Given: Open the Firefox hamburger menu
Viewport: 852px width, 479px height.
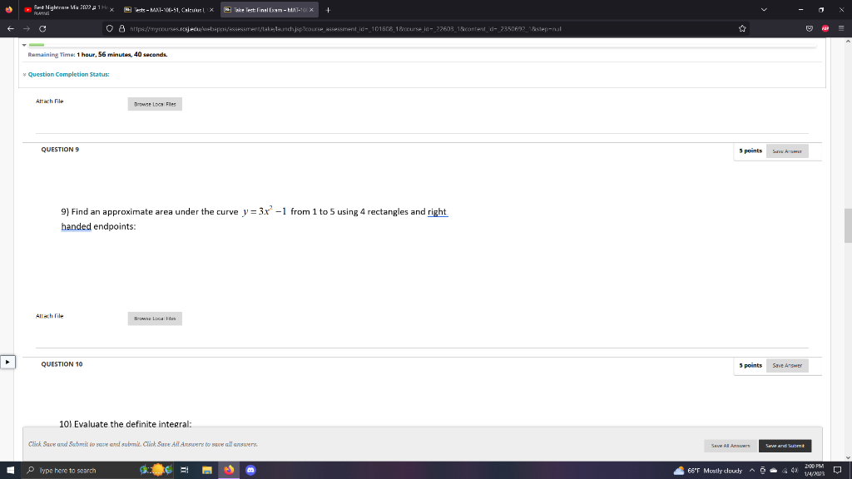Looking at the screenshot, I should tap(841, 28).
